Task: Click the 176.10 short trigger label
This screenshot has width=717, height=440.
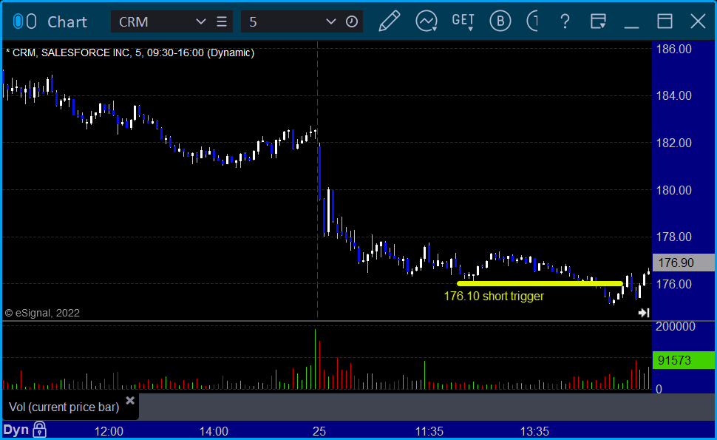Action: [x=494, y=297]
